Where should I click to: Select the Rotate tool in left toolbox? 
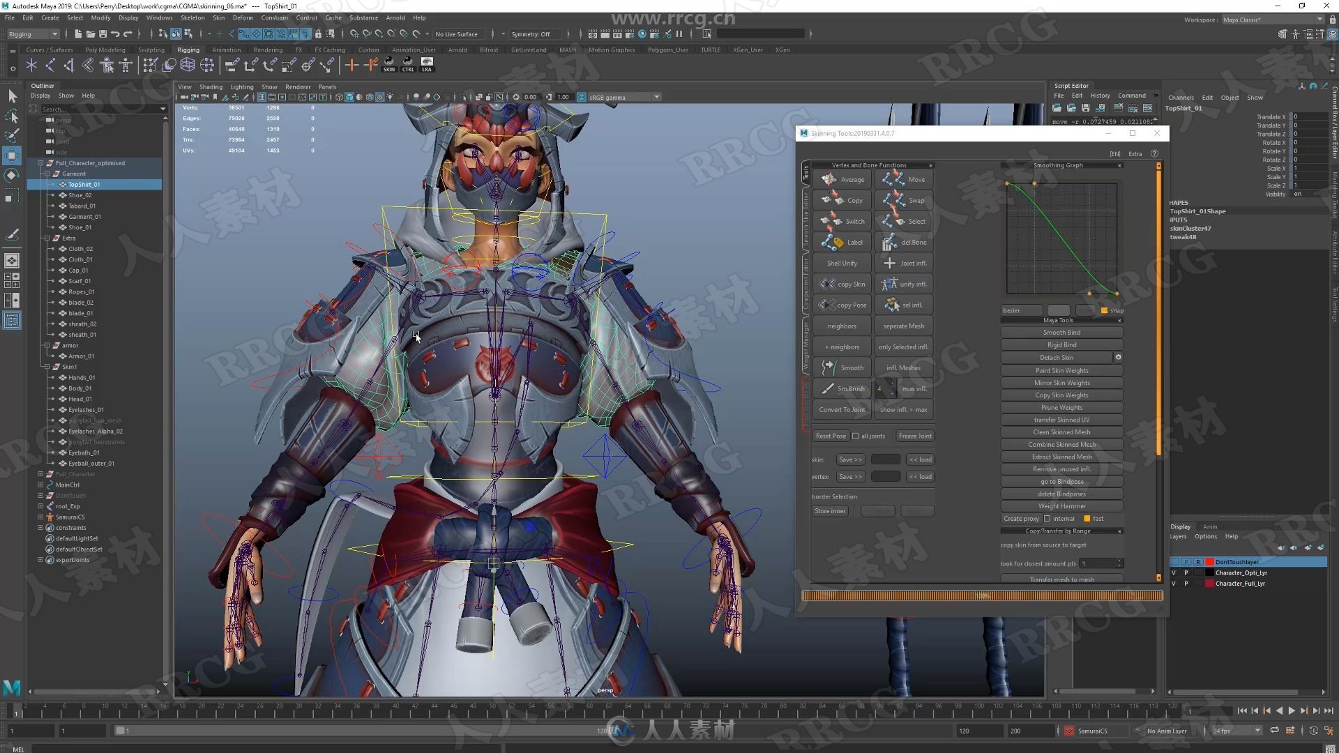[12, 175]
